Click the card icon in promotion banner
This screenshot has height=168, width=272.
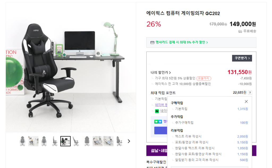click(152, 42)
